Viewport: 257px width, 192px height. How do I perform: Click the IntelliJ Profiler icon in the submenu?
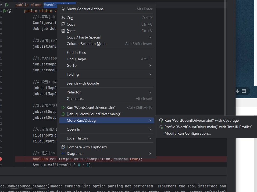(161, 127)
